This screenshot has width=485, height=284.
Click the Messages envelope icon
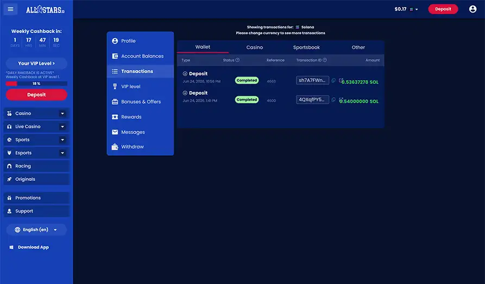tap(115, 132)
